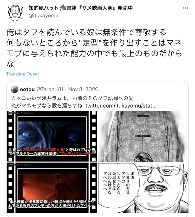Open ootou's small round avatar
195x217 pixels.
pos(15,89)
